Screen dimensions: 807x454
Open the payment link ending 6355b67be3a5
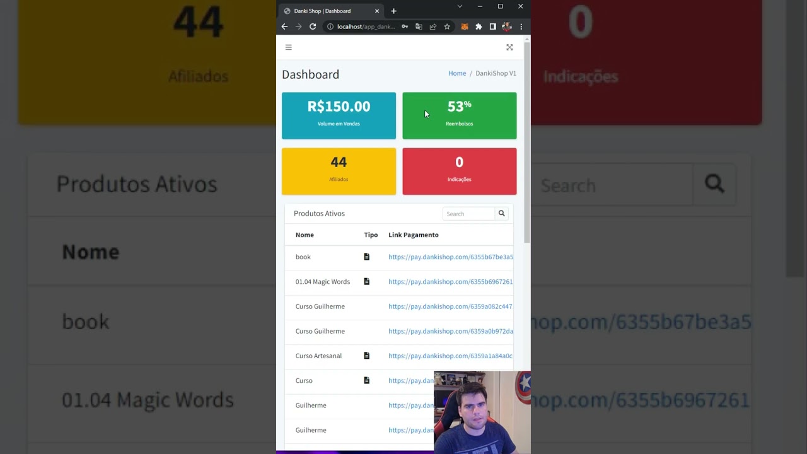coord(451,257)
